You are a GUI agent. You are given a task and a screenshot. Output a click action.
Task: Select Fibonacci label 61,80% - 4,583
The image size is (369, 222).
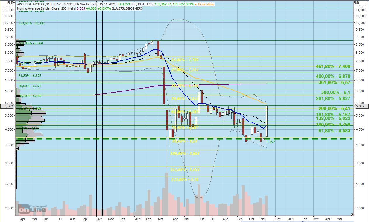(334, 131)
